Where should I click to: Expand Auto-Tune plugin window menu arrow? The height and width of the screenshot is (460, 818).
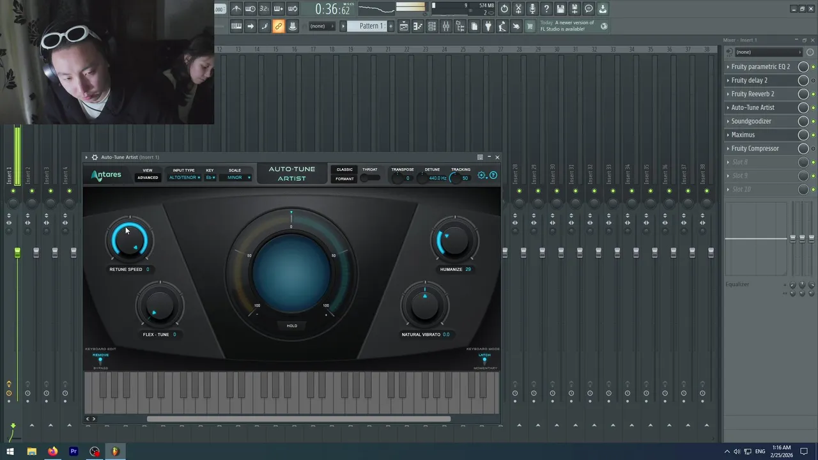tap(86, 157)
